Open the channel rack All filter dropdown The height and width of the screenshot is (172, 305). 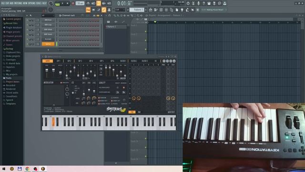point(48,15)
